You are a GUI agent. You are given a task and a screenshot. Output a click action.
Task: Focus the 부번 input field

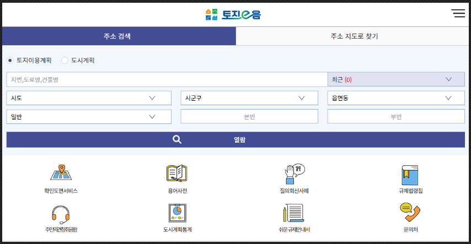coord(396,116)
